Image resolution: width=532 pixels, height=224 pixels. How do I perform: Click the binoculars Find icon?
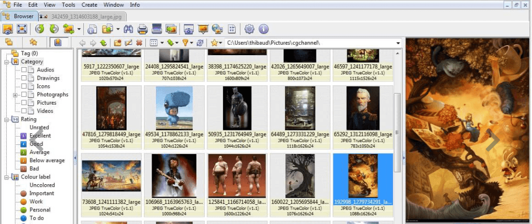click(130, 29)
